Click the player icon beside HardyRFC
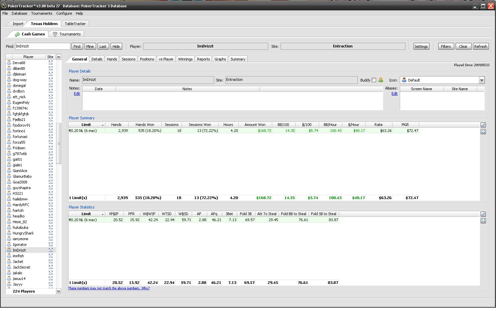 (x=9, y=205)
